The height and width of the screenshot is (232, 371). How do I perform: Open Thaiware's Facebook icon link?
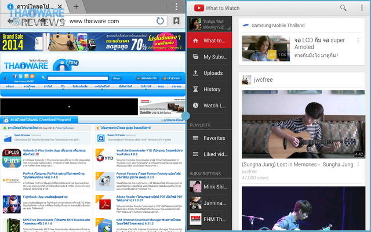click(15, 76)
